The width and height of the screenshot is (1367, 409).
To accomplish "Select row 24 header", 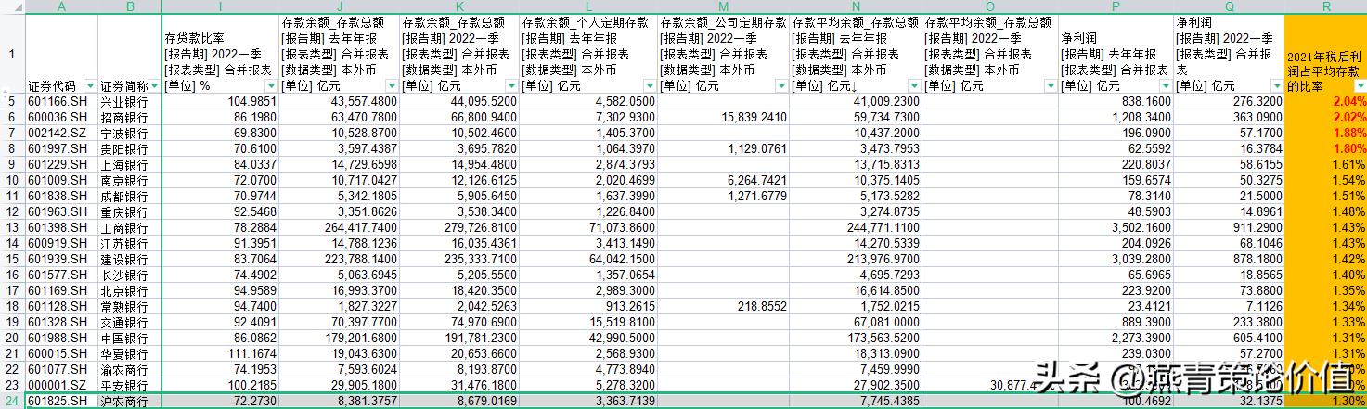I will click(13, 401).
